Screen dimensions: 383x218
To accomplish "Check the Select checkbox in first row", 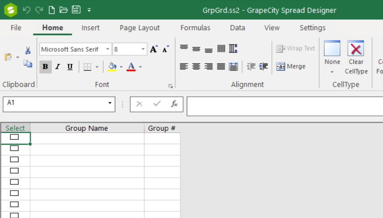I will tap(14, 137).
